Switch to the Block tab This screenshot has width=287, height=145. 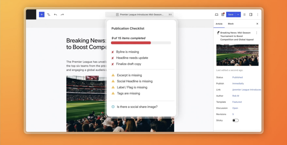pyautogui.click(x=231, y=24)
